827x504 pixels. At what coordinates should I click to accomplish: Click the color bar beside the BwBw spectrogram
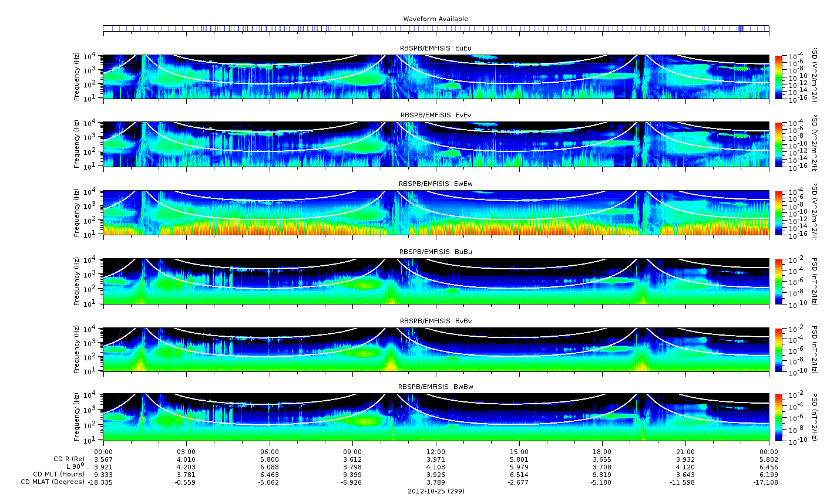pos(779,417)
